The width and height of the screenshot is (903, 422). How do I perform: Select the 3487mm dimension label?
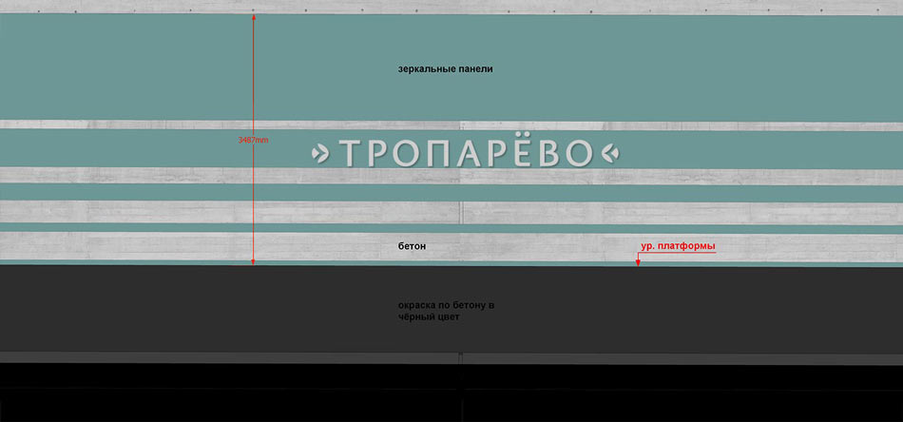pyautogui.click(x=253, y=140)
